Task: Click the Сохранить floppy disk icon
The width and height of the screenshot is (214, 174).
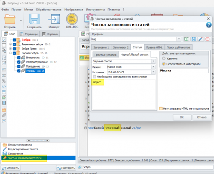Action: pyautogui.click(x=34, y=19)
